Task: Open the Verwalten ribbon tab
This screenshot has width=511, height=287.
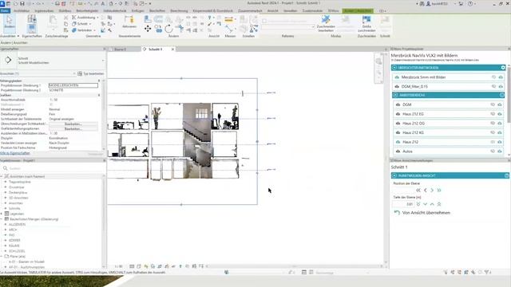Action: 290,10
